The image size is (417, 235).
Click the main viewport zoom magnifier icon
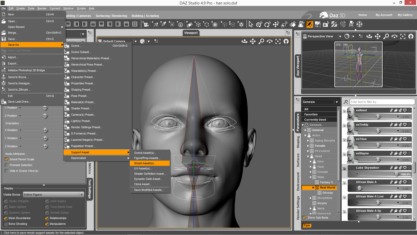[261, 41]
